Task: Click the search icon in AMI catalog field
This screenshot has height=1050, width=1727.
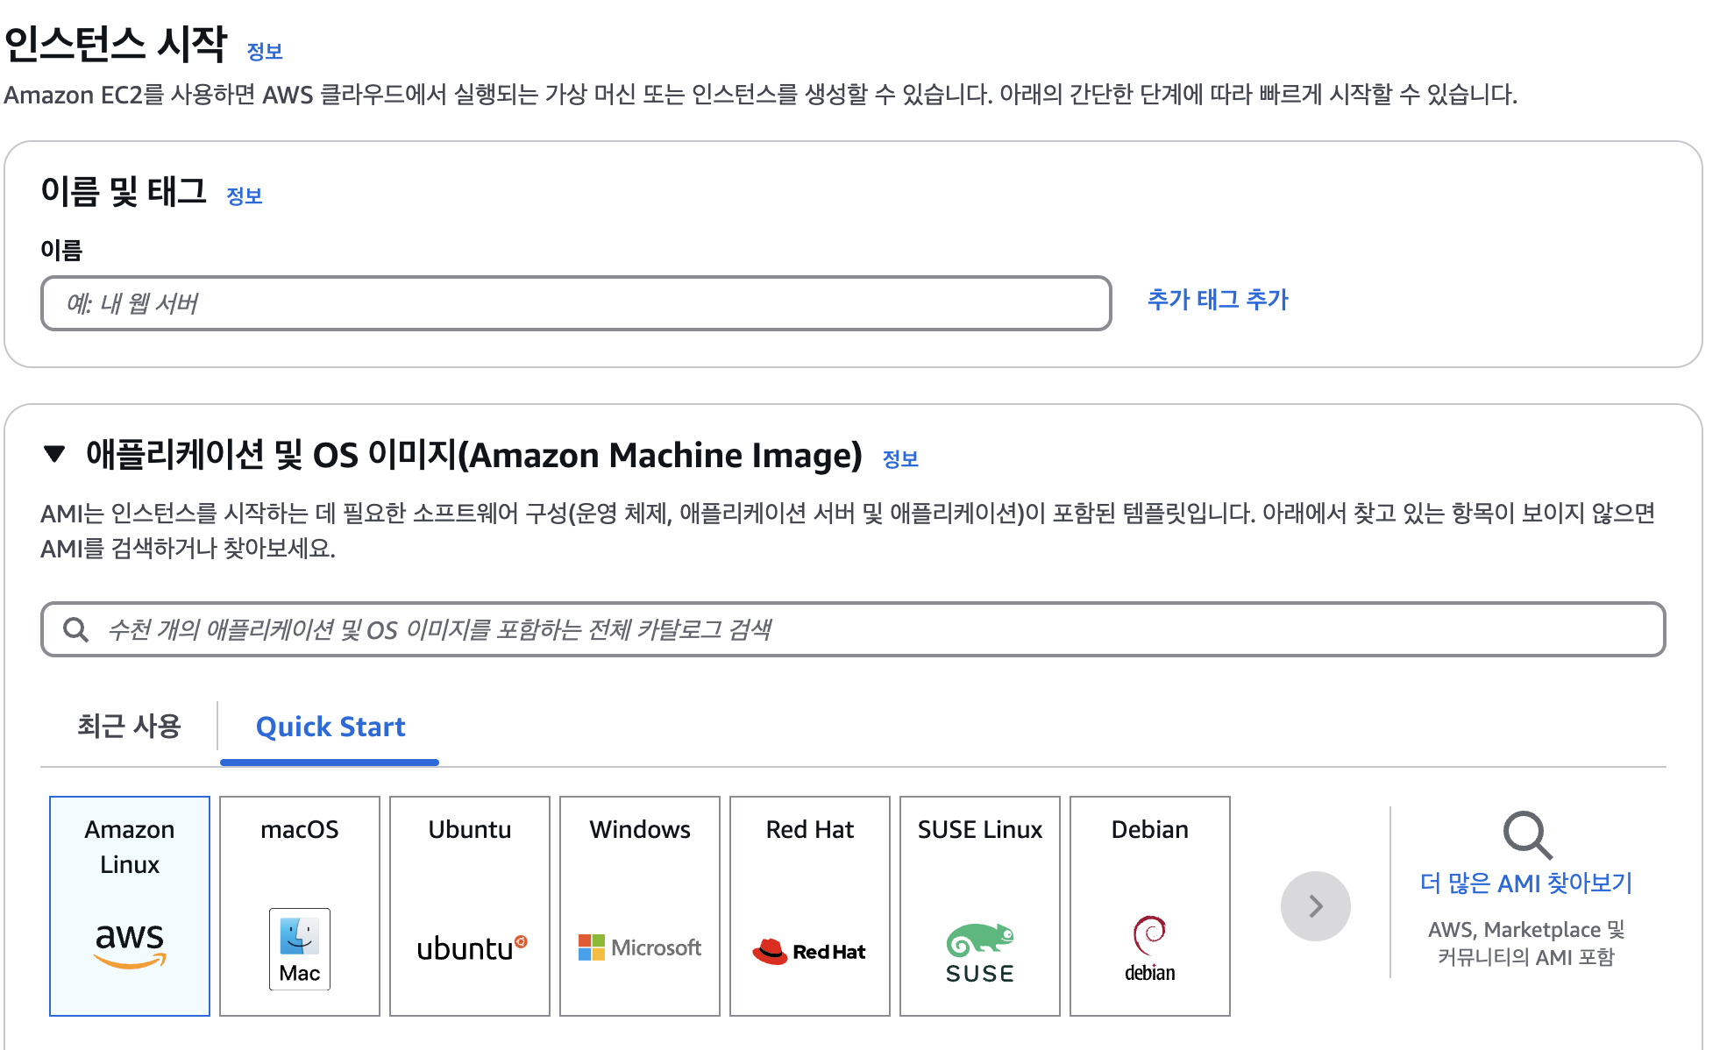Action: [x=76, y=629]
